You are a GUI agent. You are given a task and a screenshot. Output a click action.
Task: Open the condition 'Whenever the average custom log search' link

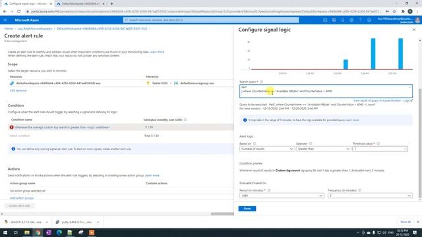(x=62, y=127)
